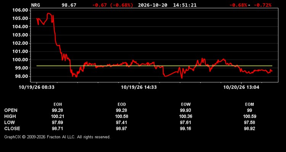286x152 pixels.
Task: Click the 10/20/26 13:04 x-axis label
Action: point(241,87)
